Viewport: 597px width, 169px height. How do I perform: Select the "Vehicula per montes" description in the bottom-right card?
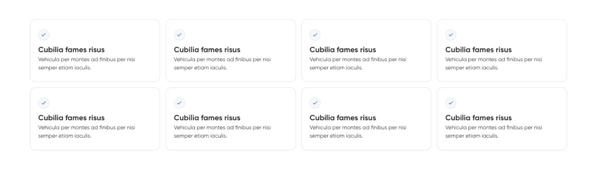(x=493, y=132)
